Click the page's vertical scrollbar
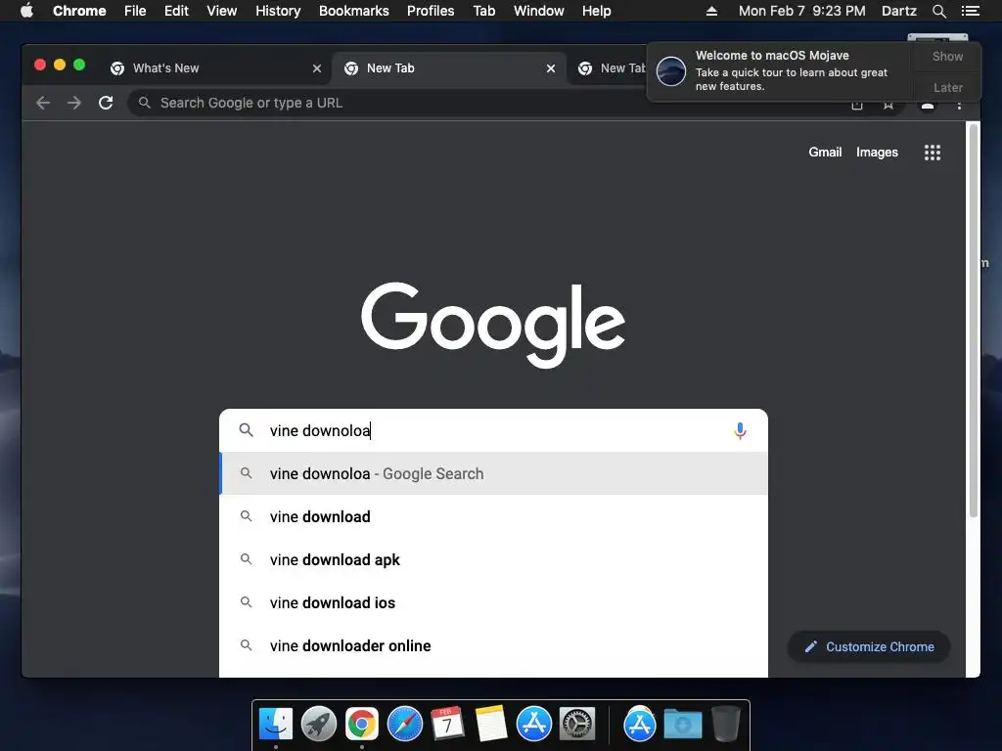The height and width of the screenshot is (751, 1002). [974, 320]
